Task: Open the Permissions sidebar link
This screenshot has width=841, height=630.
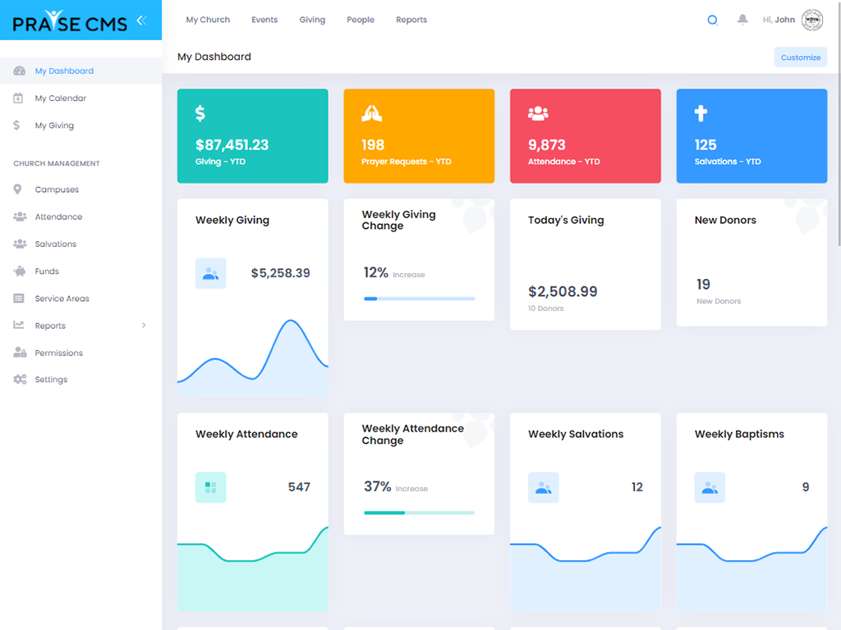Action: [x=58, y=353]
